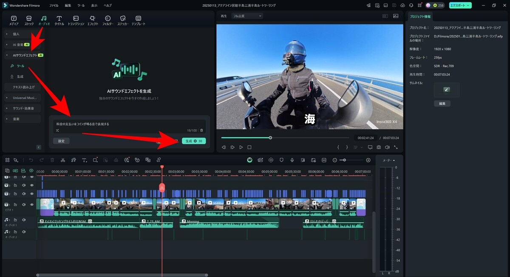Select the タイトル titles tab
Screen dimensions: 510x277
59,20
